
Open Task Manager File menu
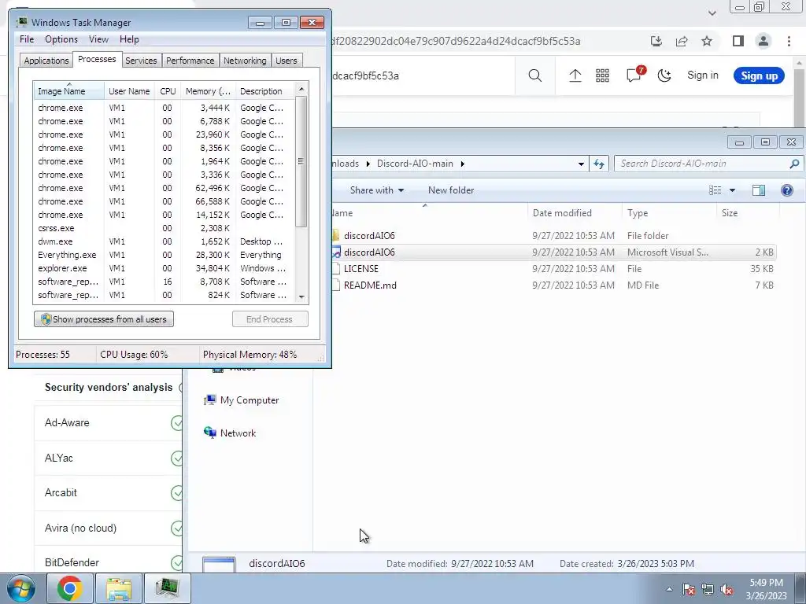[x=27, y=39]
